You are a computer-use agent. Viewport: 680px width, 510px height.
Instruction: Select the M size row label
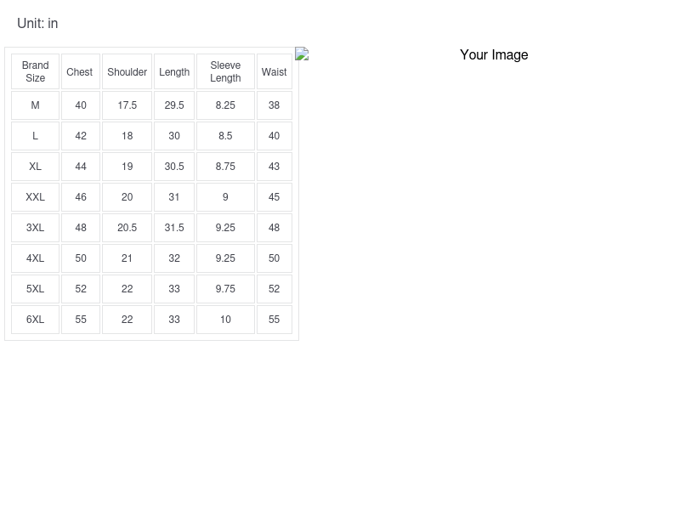[35, 105]
